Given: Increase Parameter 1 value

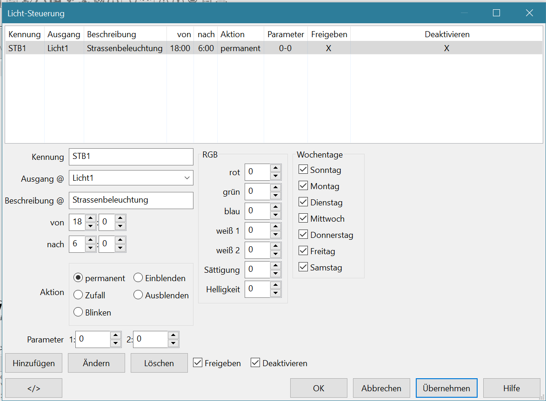Looking at the screenshot, I should click(116, 335).
